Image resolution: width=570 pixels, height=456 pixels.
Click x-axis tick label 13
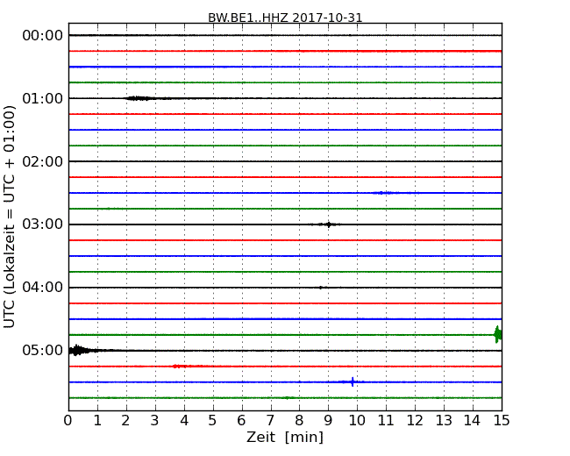444,421
